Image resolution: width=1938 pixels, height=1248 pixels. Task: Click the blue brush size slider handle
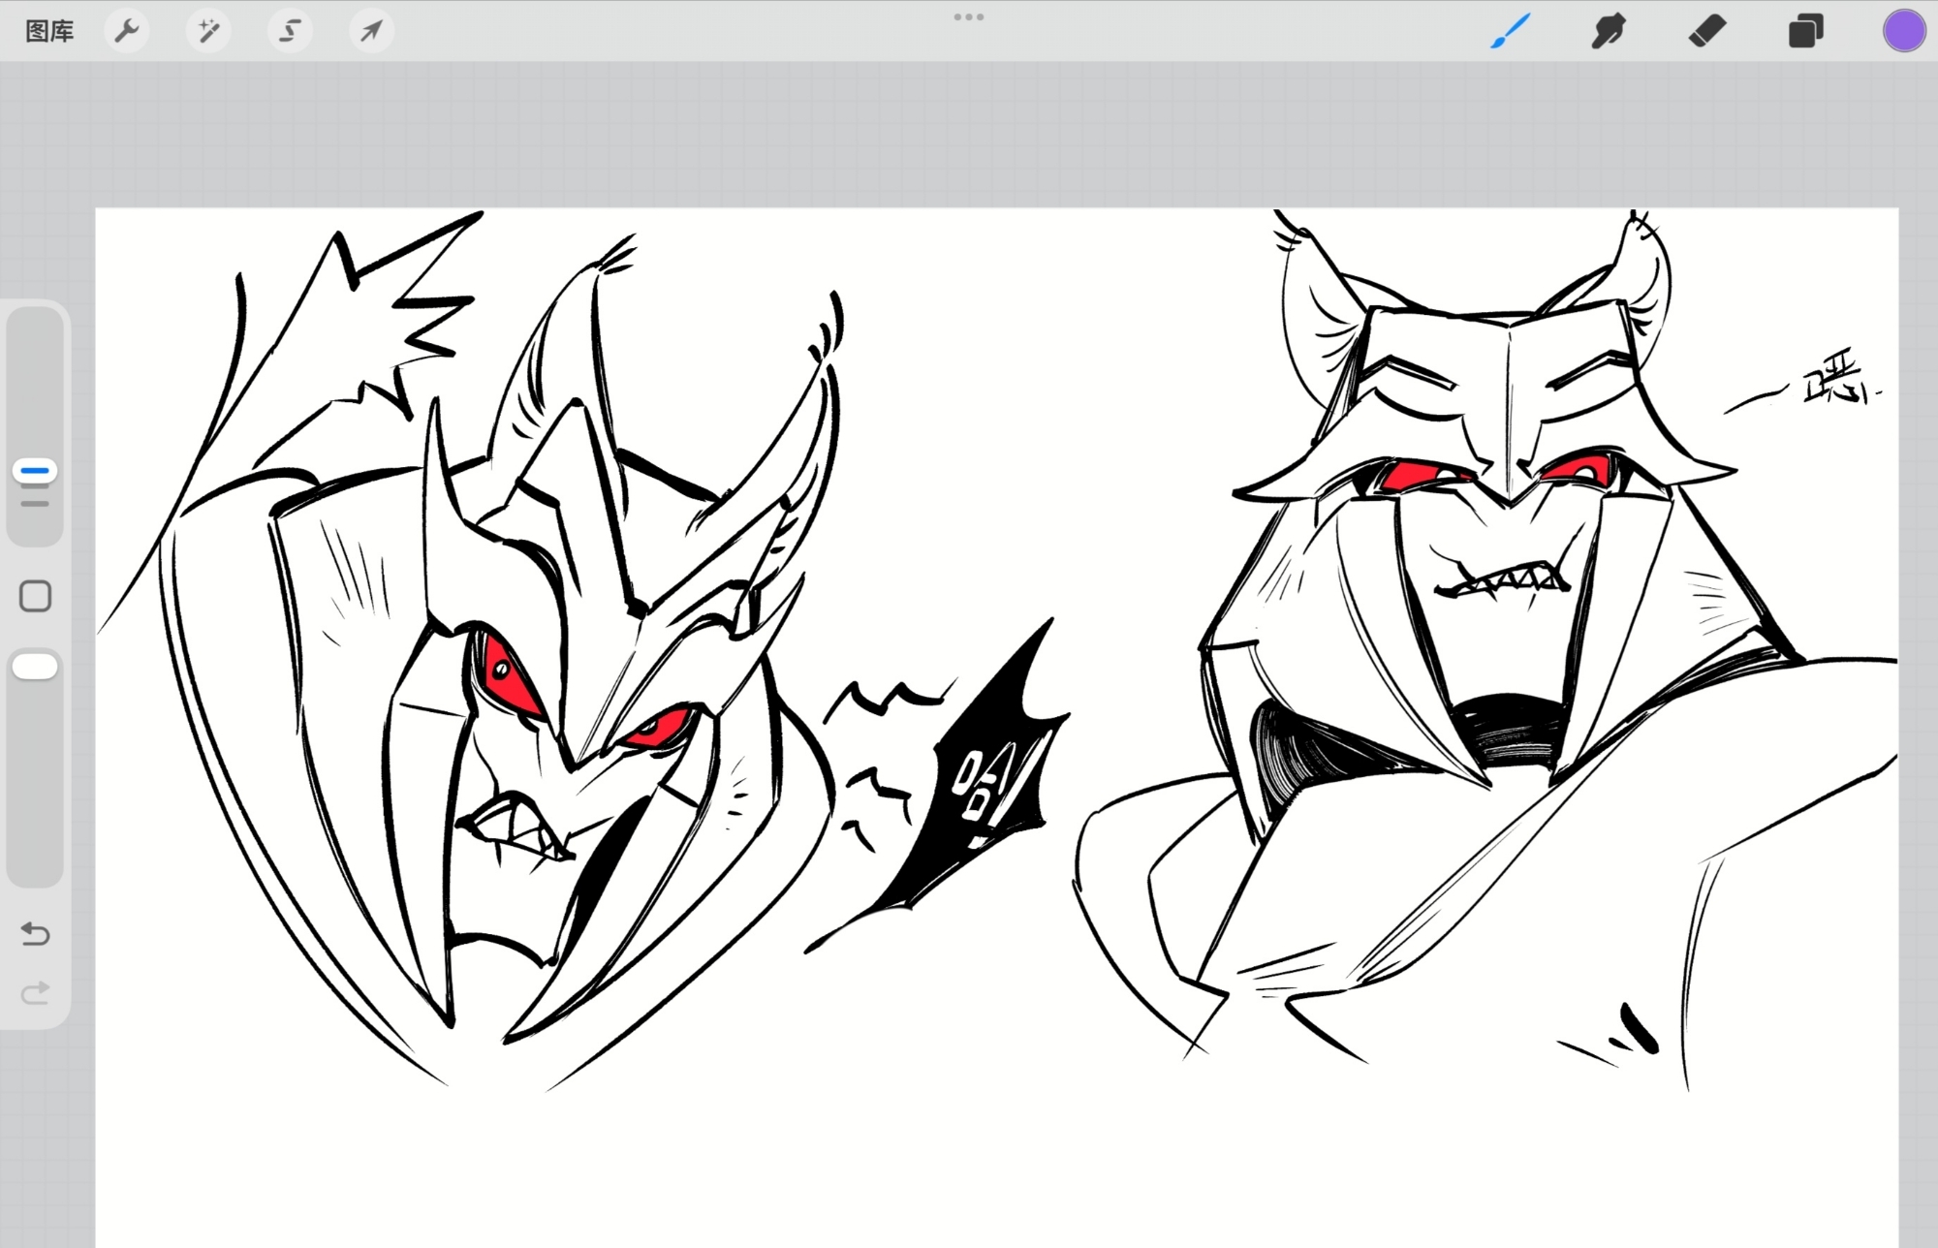[35, 471]
